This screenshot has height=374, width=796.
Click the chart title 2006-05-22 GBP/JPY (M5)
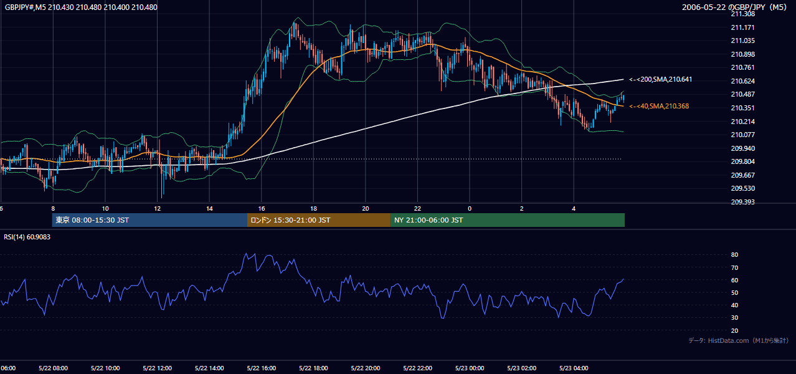click(735, 7)
